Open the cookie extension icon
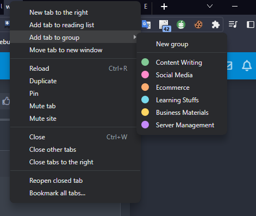 click(198, 24)
